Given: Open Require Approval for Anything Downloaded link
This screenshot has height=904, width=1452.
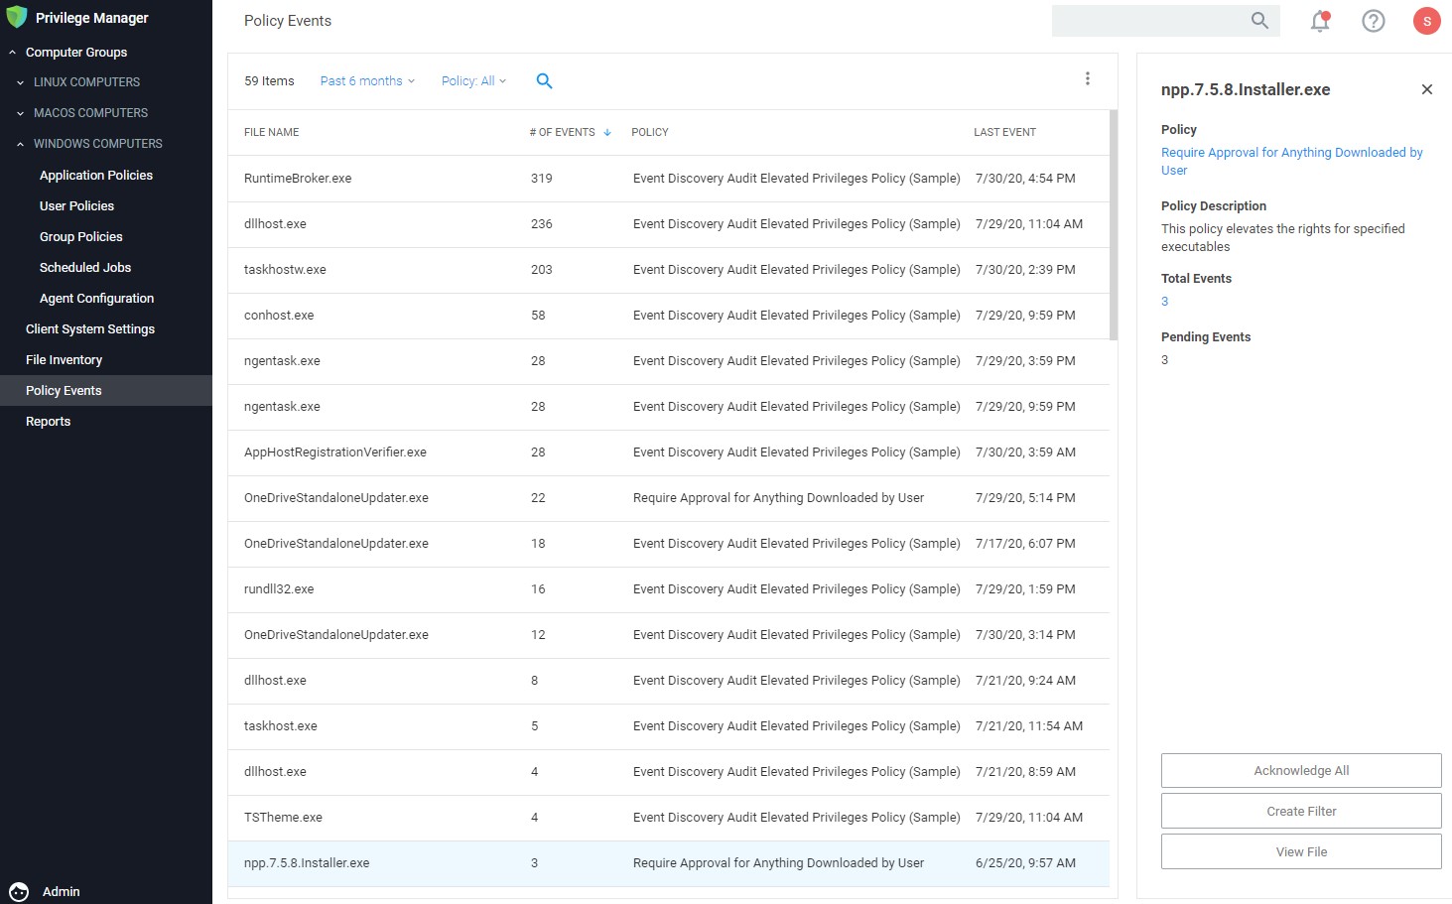Looking at the screenshot, I should click(x=1291, y=161).
